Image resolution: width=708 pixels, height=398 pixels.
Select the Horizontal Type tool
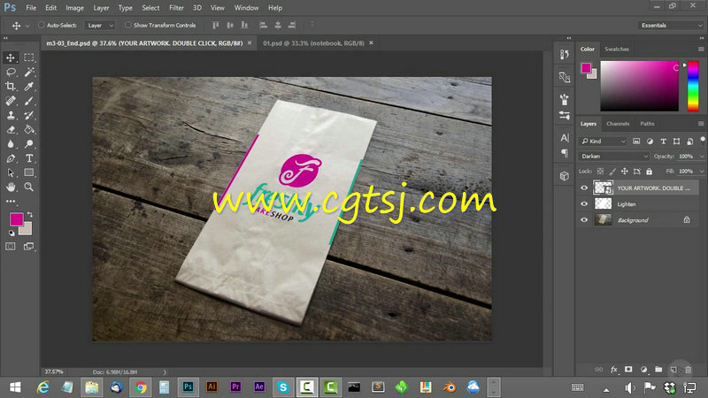point(29,158)
